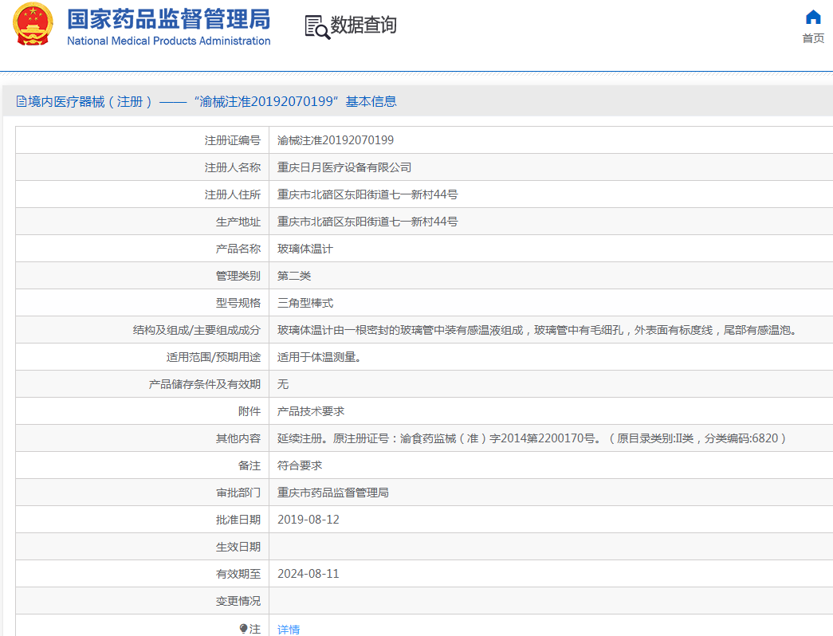Click the 注册人名称 row label

pyautogui.click(x=233, y=167)
